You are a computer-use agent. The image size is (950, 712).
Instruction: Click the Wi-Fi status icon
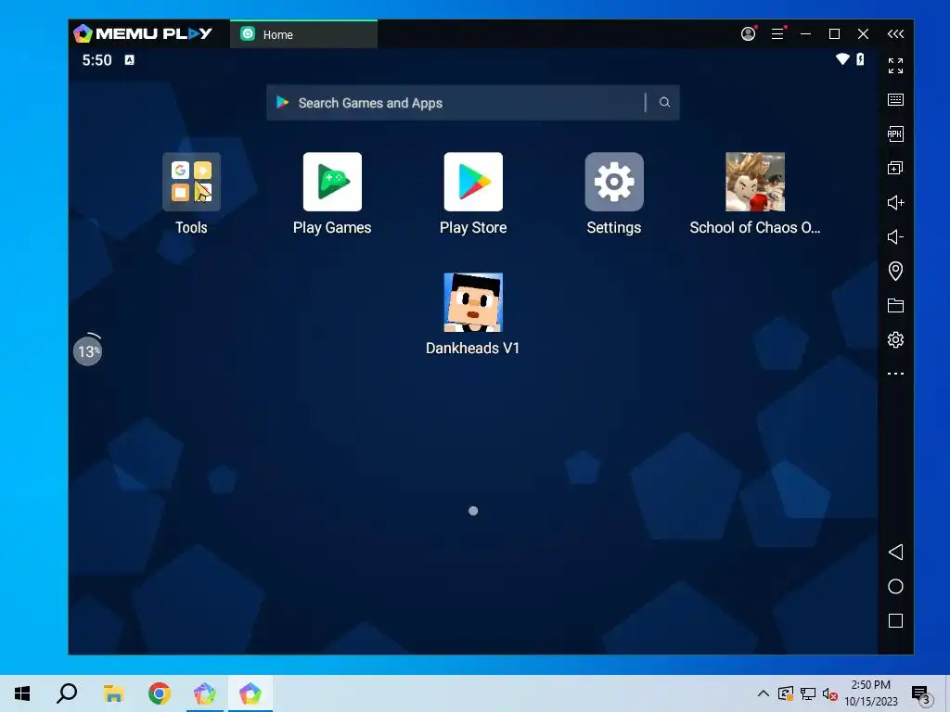coord(842,59)
